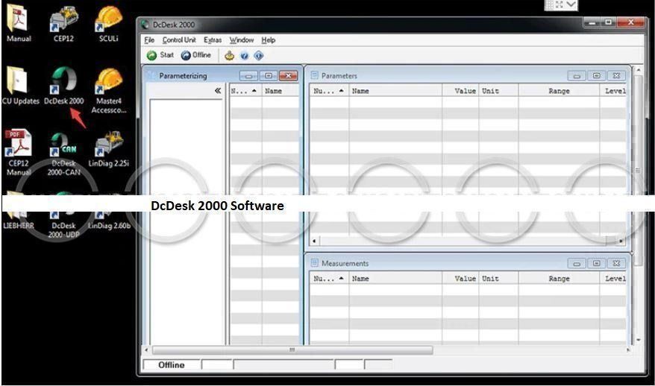This screenshot has width=655, height=386.
Task: Select the SCULi desktop shortcut
Action: click(109, 22)
